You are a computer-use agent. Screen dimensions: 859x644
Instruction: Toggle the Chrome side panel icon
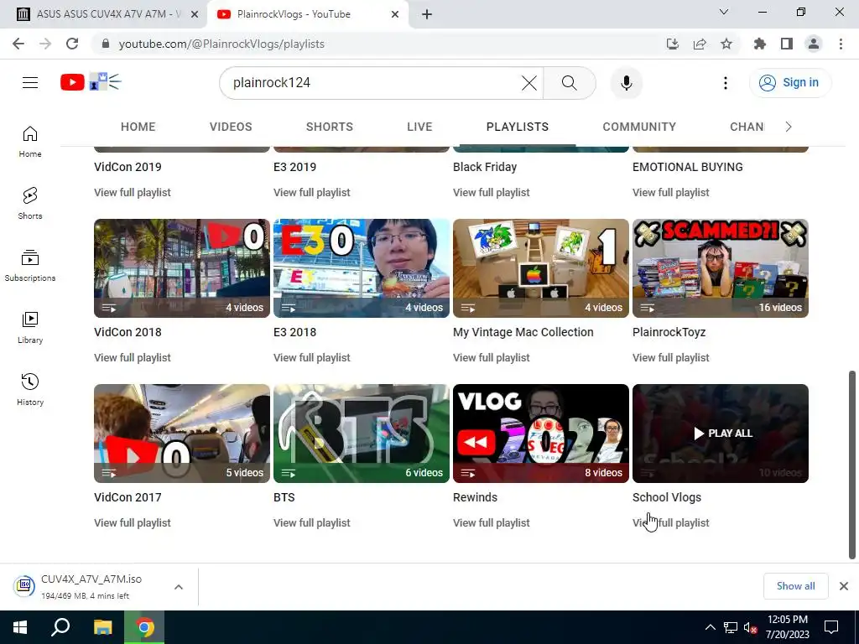787,44
